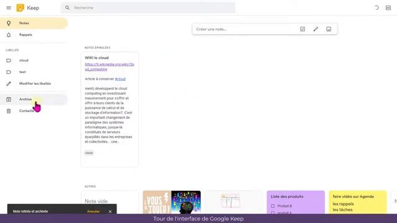Open the colorful brain image thumbnail
This screenshot has width=397, height=223.
pyautogui.click(x=186, y=203)
